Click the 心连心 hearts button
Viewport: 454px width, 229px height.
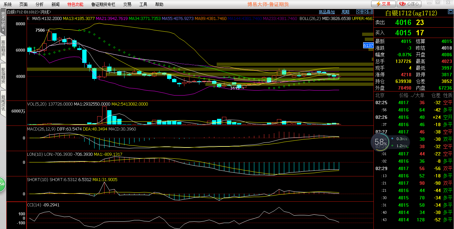point(409,4)
